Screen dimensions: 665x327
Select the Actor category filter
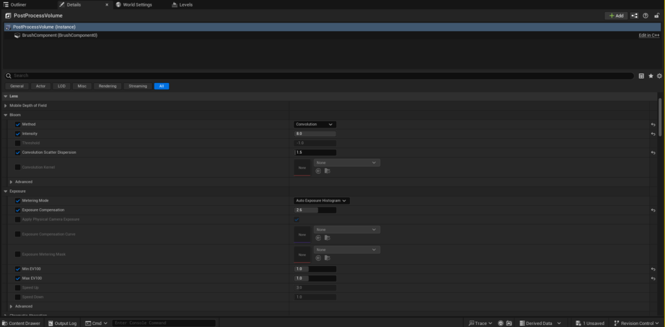(41, 86)
